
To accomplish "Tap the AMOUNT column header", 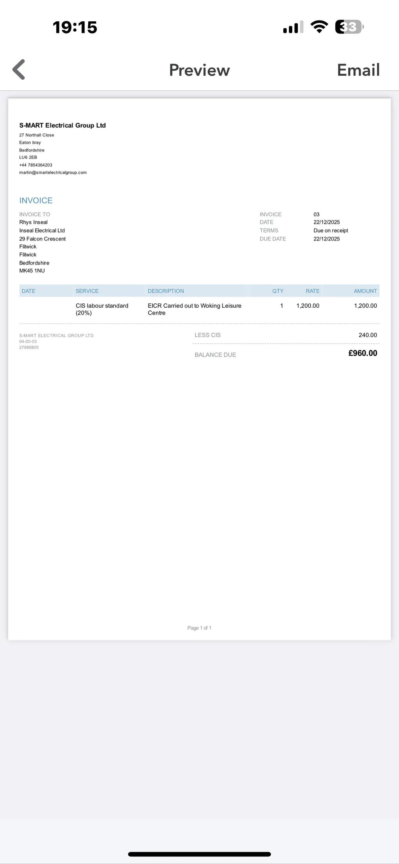I will pos(365,291).
